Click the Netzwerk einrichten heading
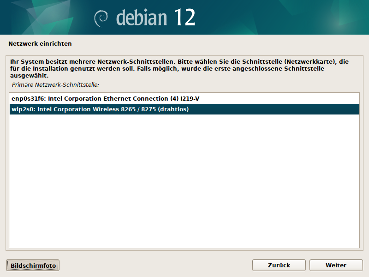Image resolution: width=369 pixels, height=277 pixels. [x=40, y=44]
